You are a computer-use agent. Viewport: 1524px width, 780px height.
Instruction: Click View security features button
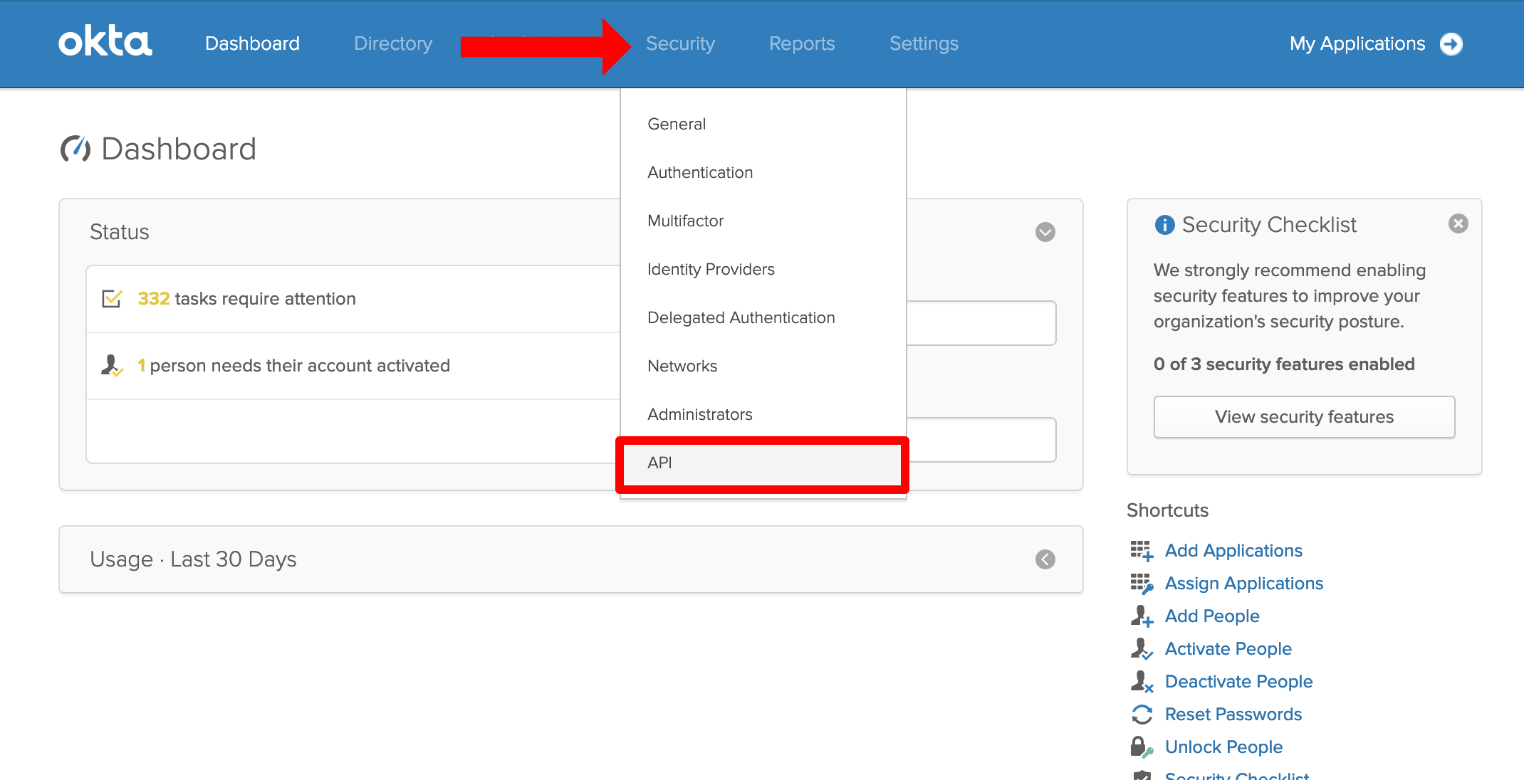coord(1304,417)
